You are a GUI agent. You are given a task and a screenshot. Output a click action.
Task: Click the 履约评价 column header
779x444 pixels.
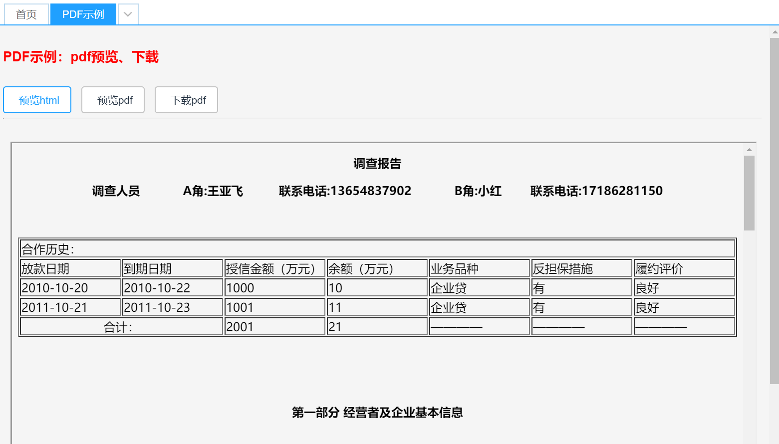[684, 268]
